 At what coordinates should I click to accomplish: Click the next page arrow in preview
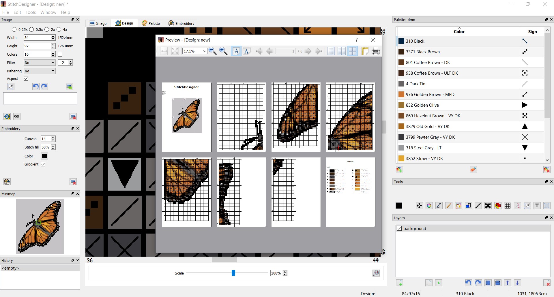(308, 51)
